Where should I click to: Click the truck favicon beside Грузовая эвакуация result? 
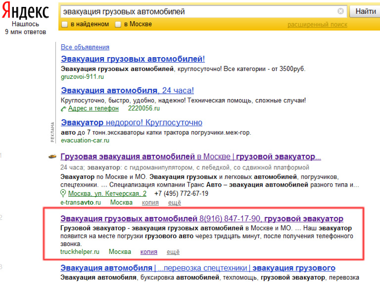pos(53,157)
